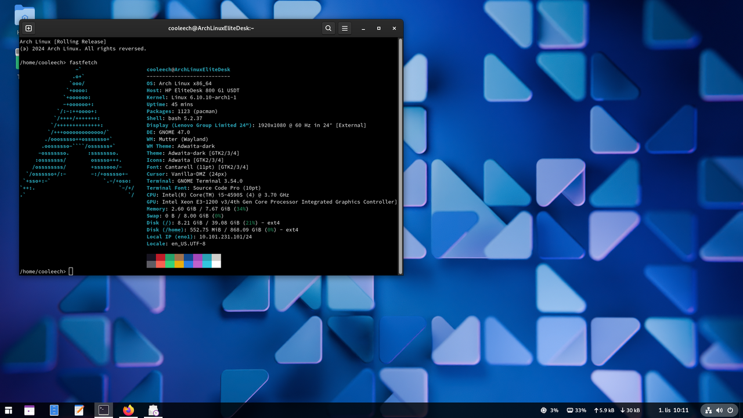Open calendar from clock 1. lis 10:11

[x=673, y=410]
